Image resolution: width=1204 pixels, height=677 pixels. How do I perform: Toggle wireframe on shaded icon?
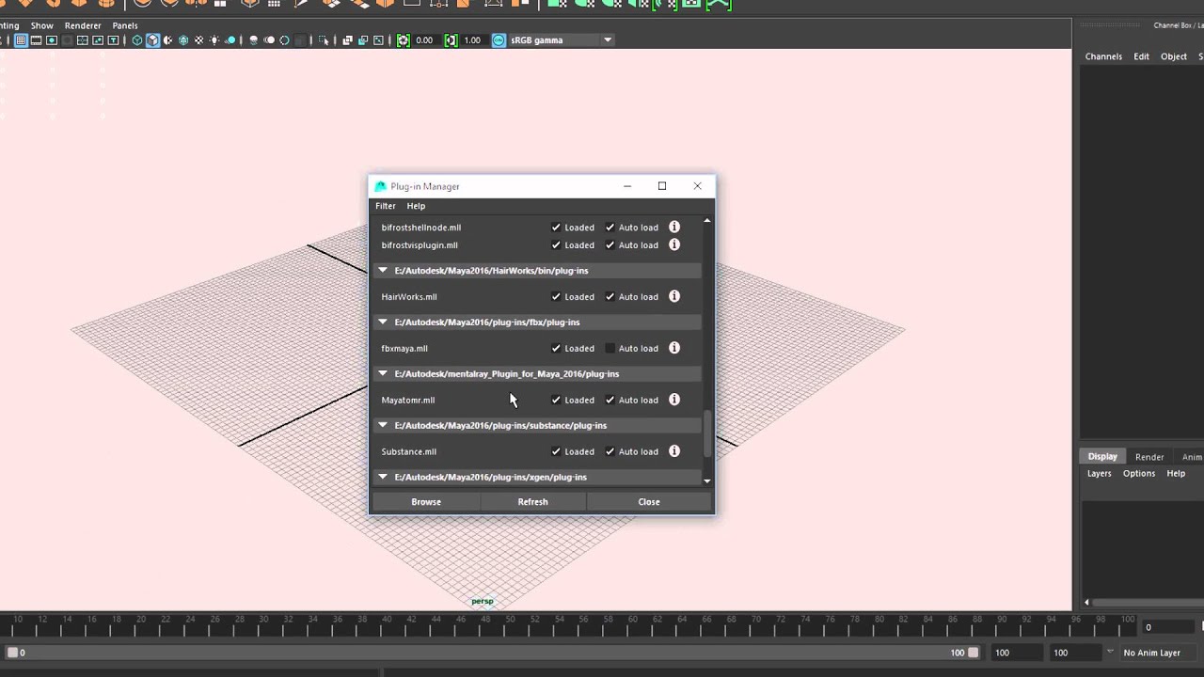[183, 40]
